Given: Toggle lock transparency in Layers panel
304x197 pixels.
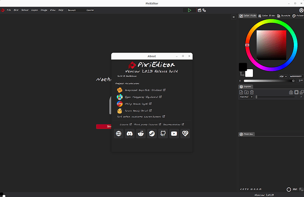Looking at the screenshot, I should coord(291,92).
